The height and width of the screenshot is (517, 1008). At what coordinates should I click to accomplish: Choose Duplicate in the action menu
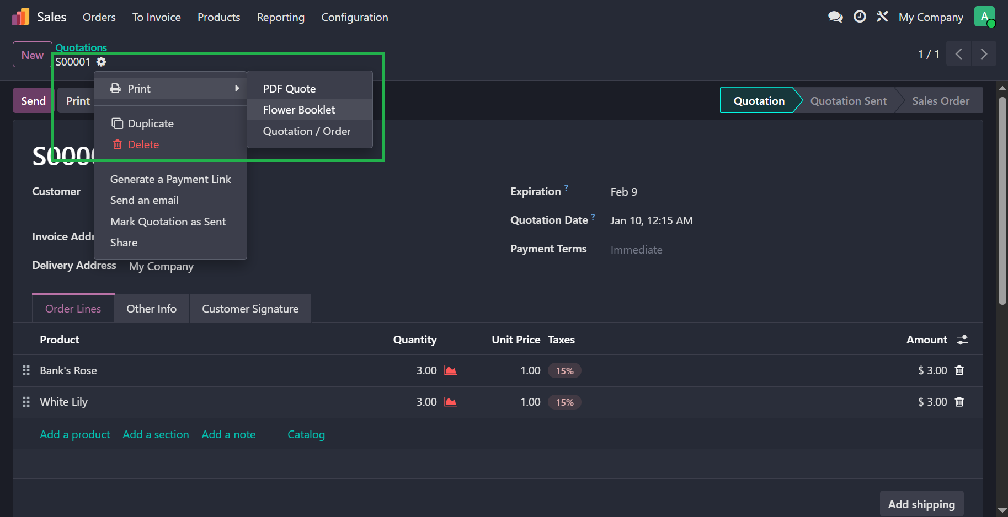pos(150,123)
